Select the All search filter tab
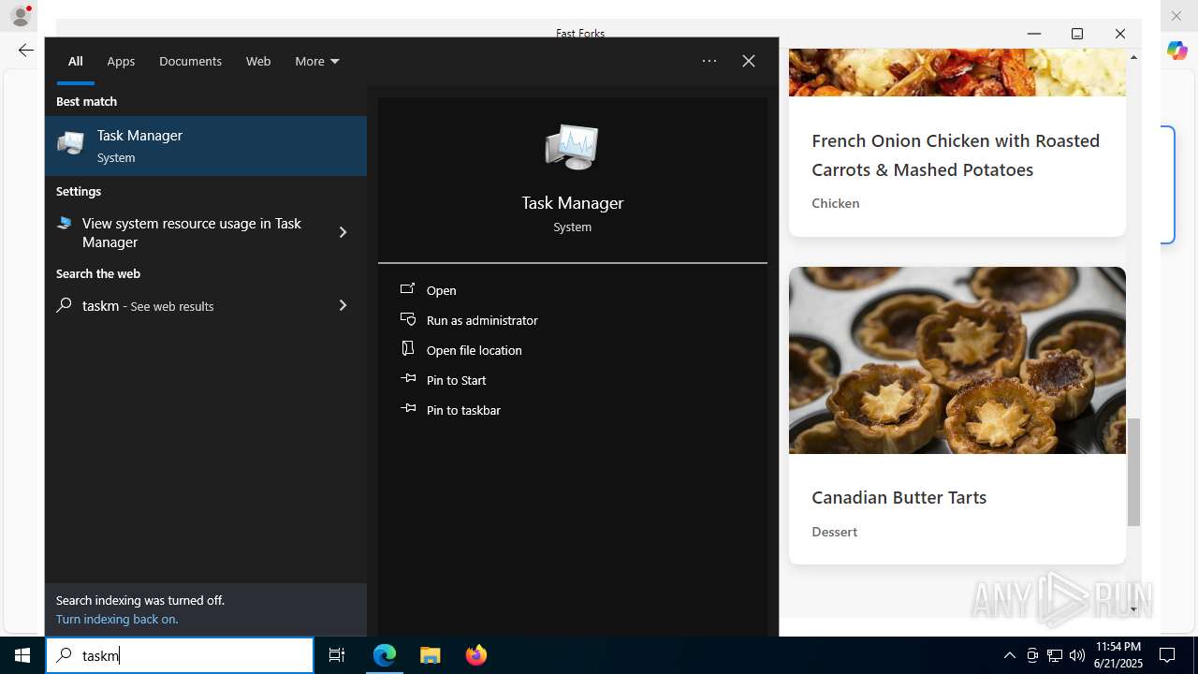1198x674 pixels. [76, 61]
